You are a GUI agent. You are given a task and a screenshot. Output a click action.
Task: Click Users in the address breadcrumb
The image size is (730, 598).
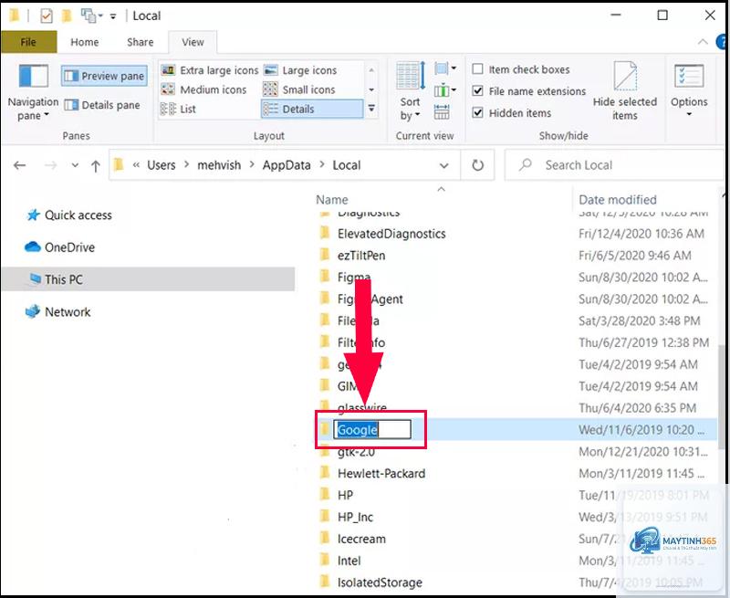(x=162, y=165)
